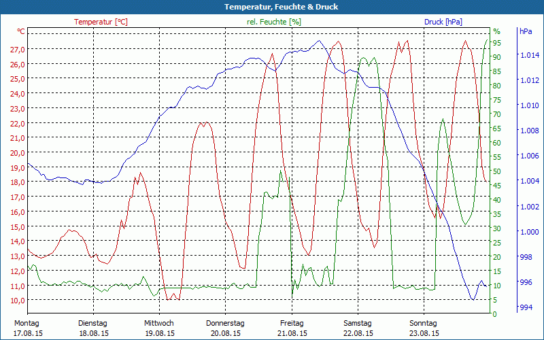
Task: Click the '22,0' temperature axis value
Action: tap(18, 124)
